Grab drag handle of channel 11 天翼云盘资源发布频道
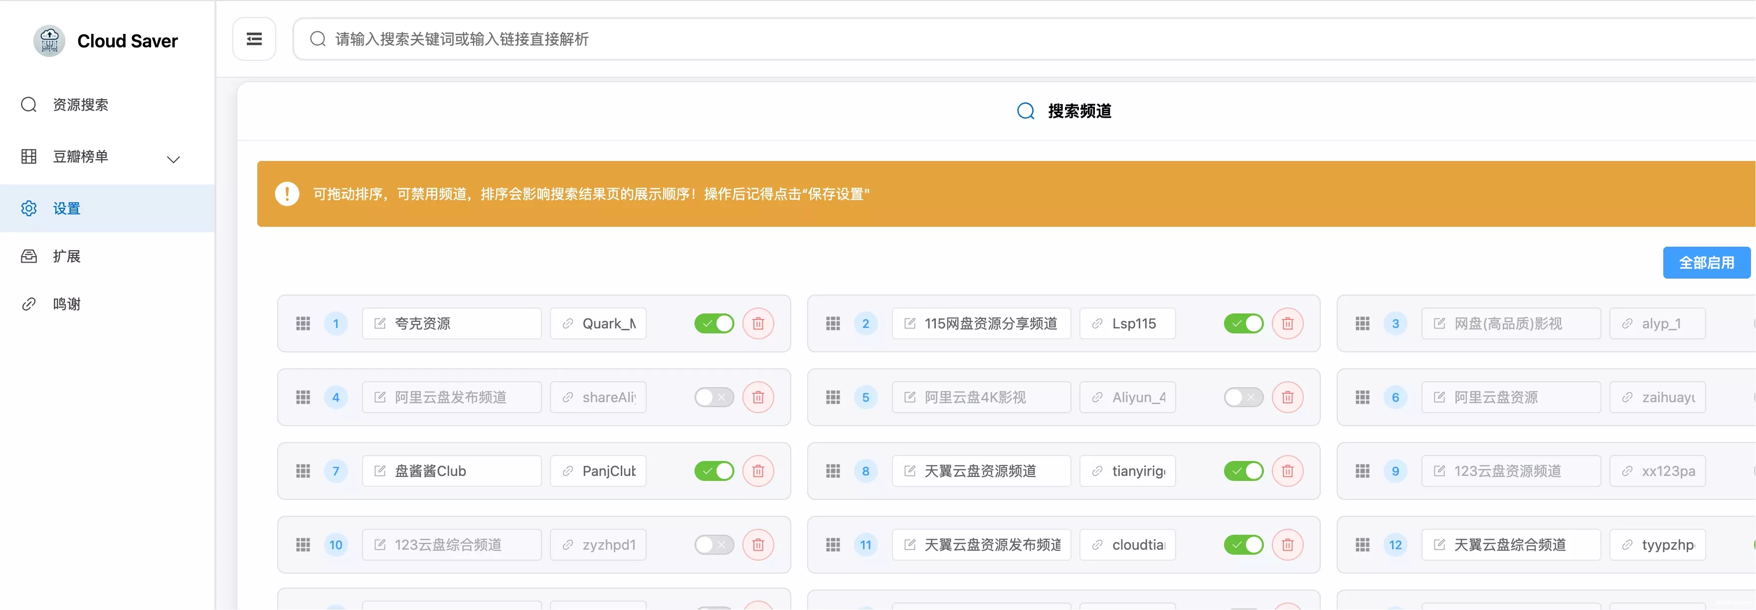 coord(833,545)
